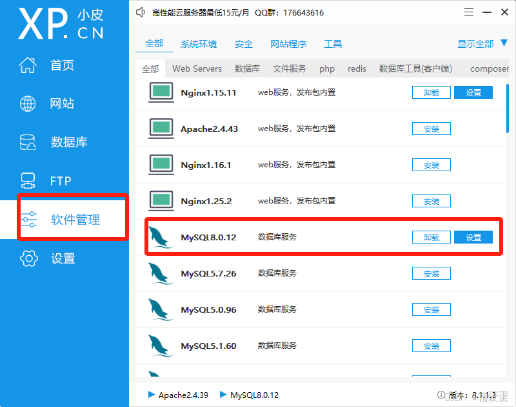This screenshot has width=516, height=407.
Task: Click the software list scrollbar thumb
Action: tap(508, 109)
